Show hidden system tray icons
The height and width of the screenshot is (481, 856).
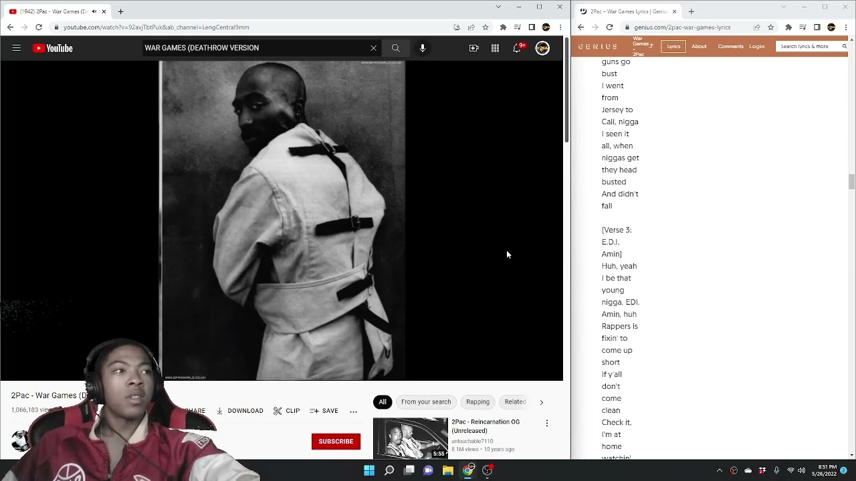pos(720,470)
